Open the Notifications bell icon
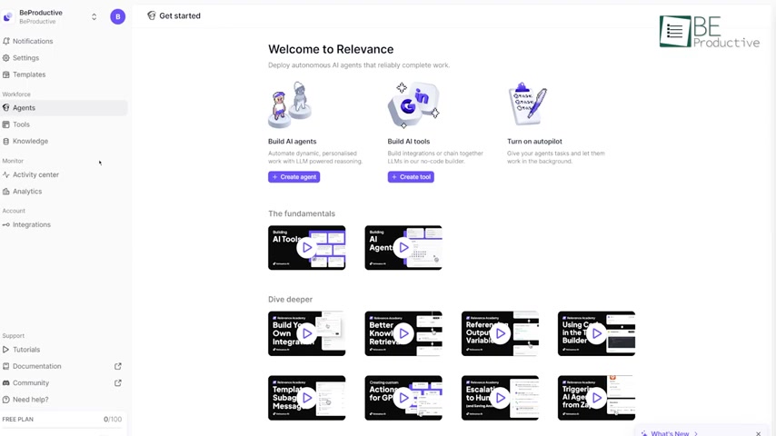The width and height of the screenshot is (776, 436). tap(6, 41)
